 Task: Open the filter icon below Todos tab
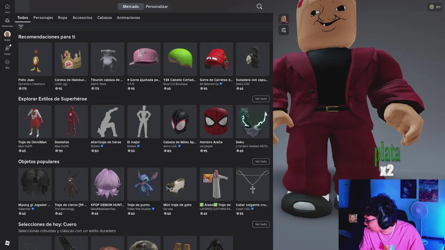point(21,27)
